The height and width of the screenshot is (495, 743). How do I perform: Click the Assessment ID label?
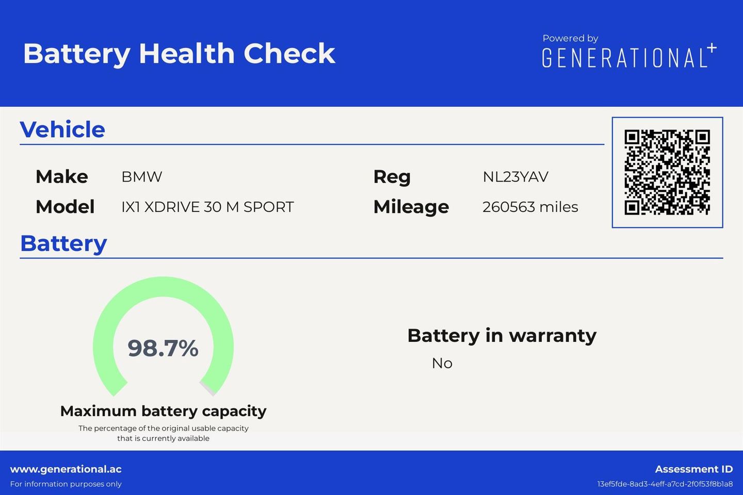(x=693, y=469)
